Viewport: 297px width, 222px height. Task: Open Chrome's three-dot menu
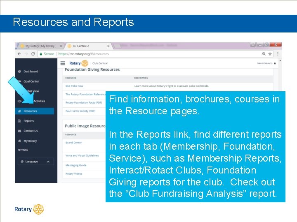(x=278, y=54)
